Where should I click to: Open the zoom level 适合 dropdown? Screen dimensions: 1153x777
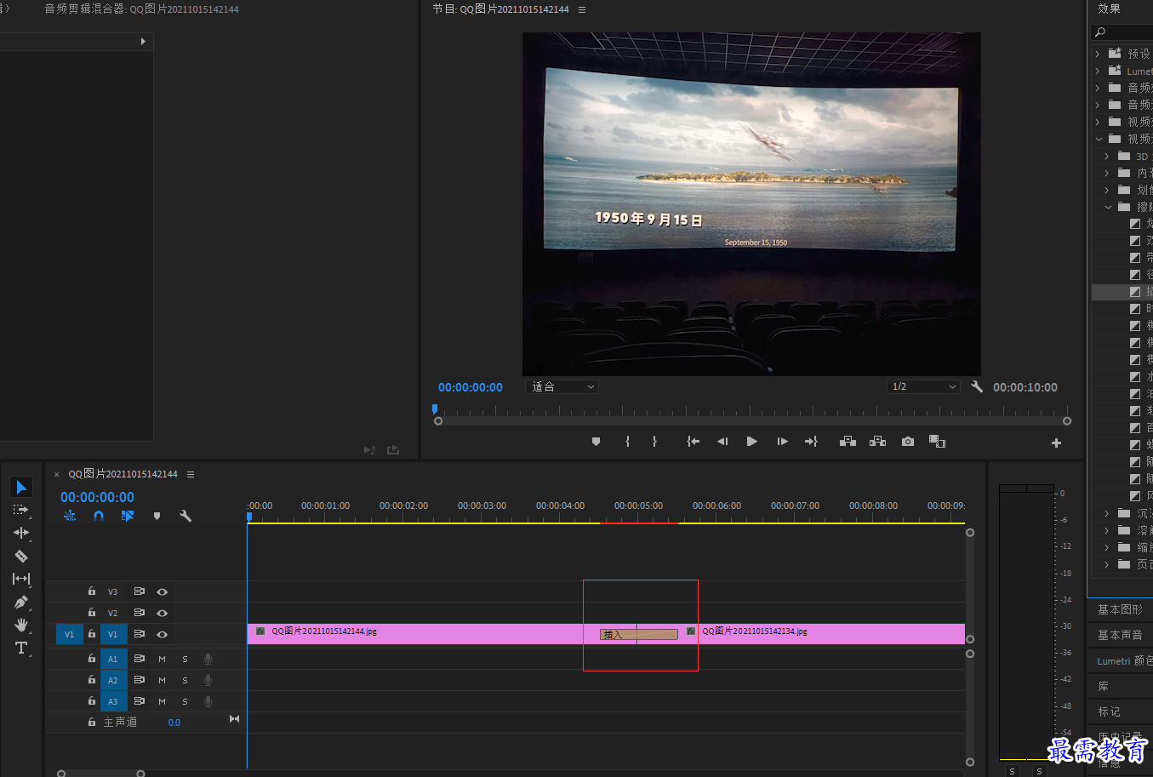point(562,386)
